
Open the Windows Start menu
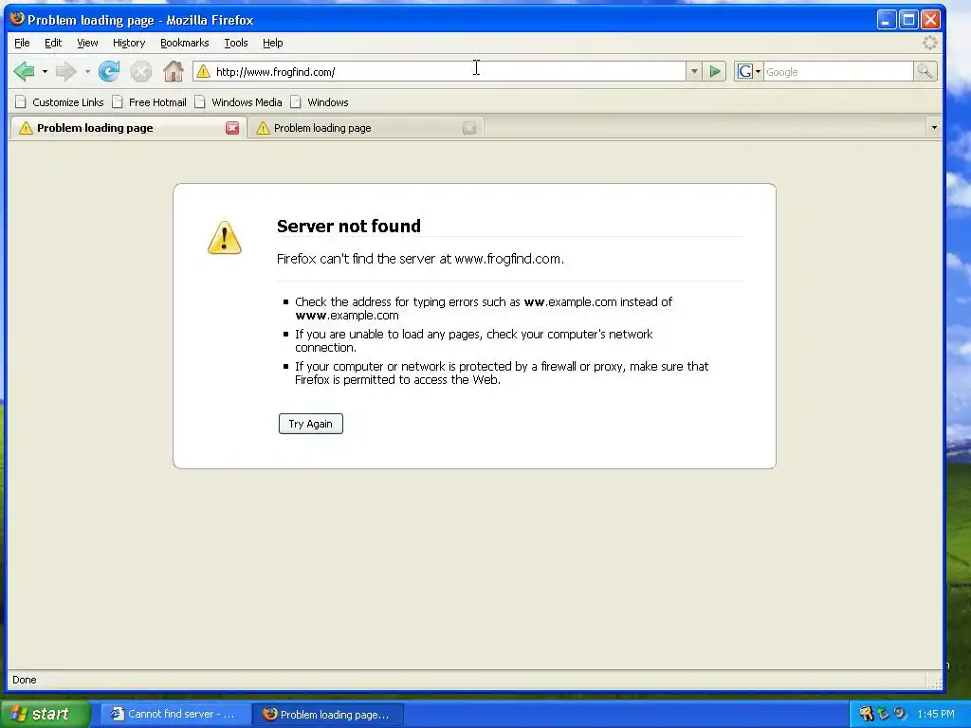(45, 714)
